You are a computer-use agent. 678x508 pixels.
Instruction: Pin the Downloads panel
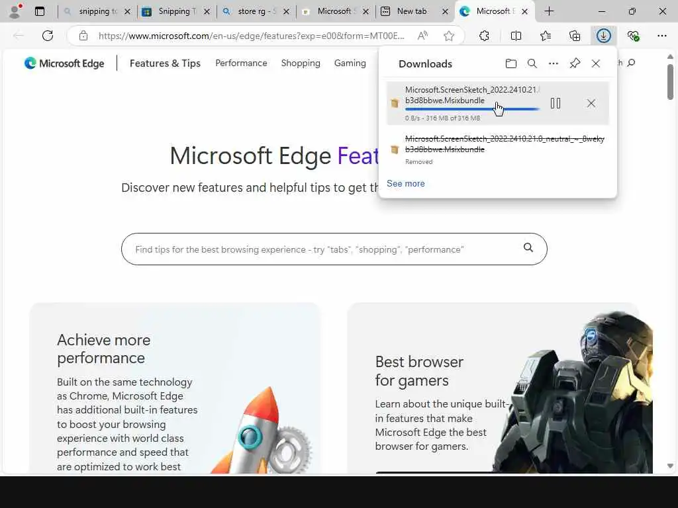click(575, 63)
